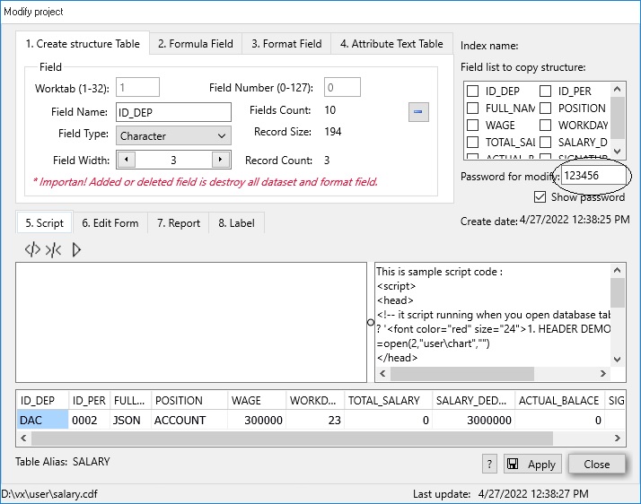Click the Field Number input field

342,87
